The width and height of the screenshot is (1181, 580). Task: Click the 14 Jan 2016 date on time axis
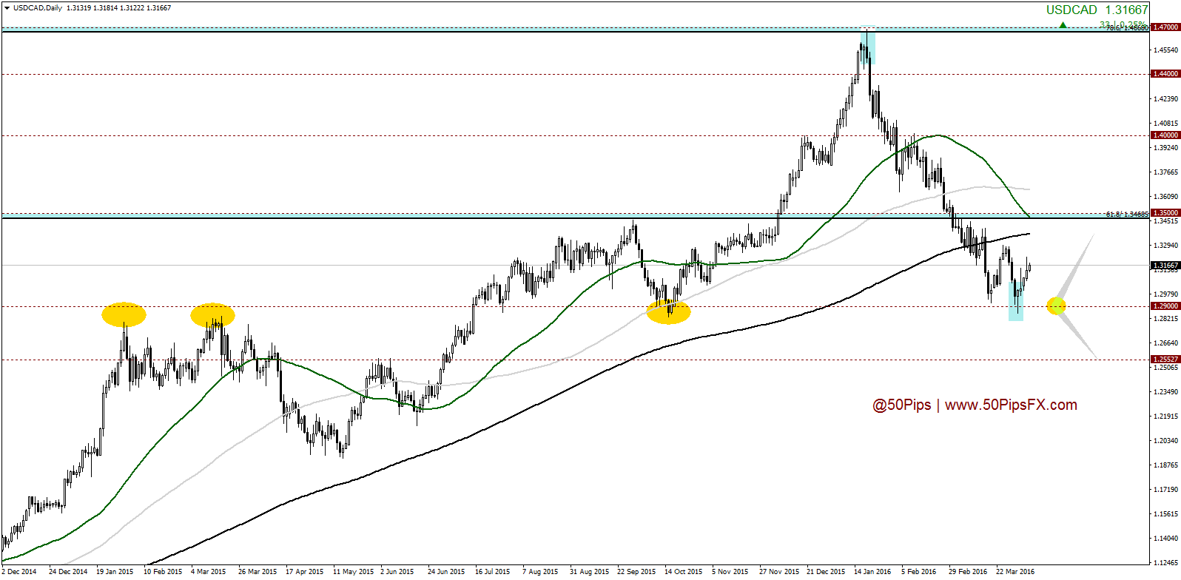click(x=872, y=571)
